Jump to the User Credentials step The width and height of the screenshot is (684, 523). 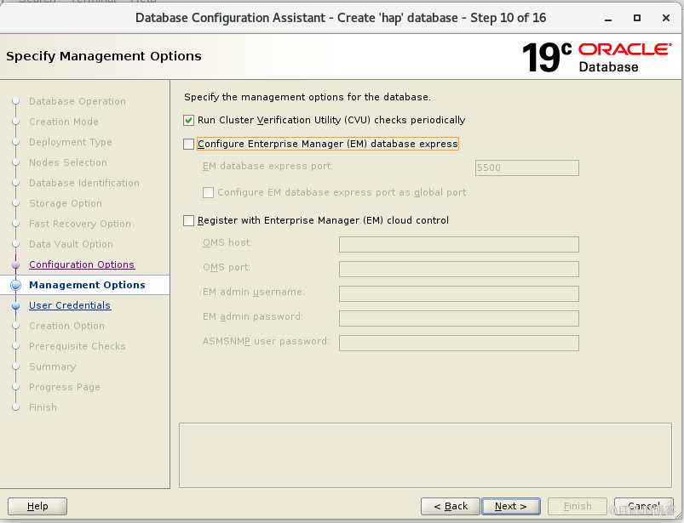point(70,305)
